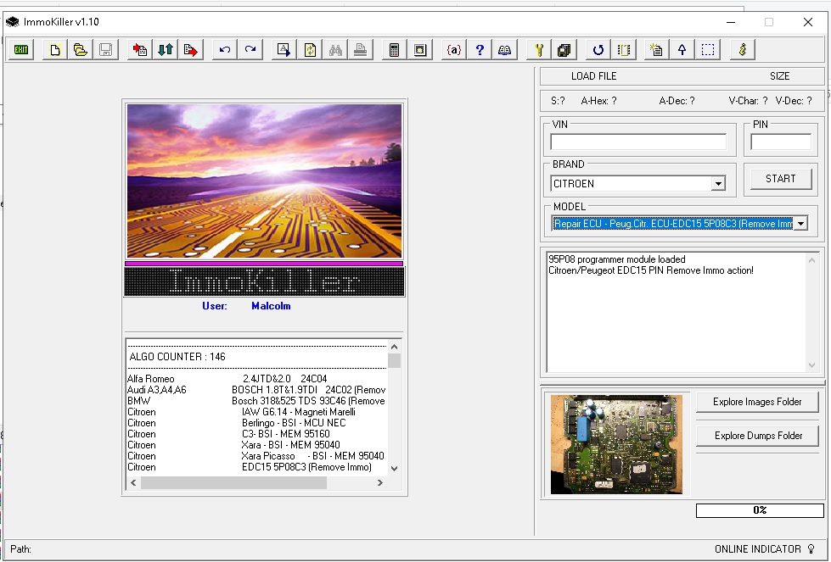Click the blue question mark help icon

pyautogui.click(x=480, y=50)
